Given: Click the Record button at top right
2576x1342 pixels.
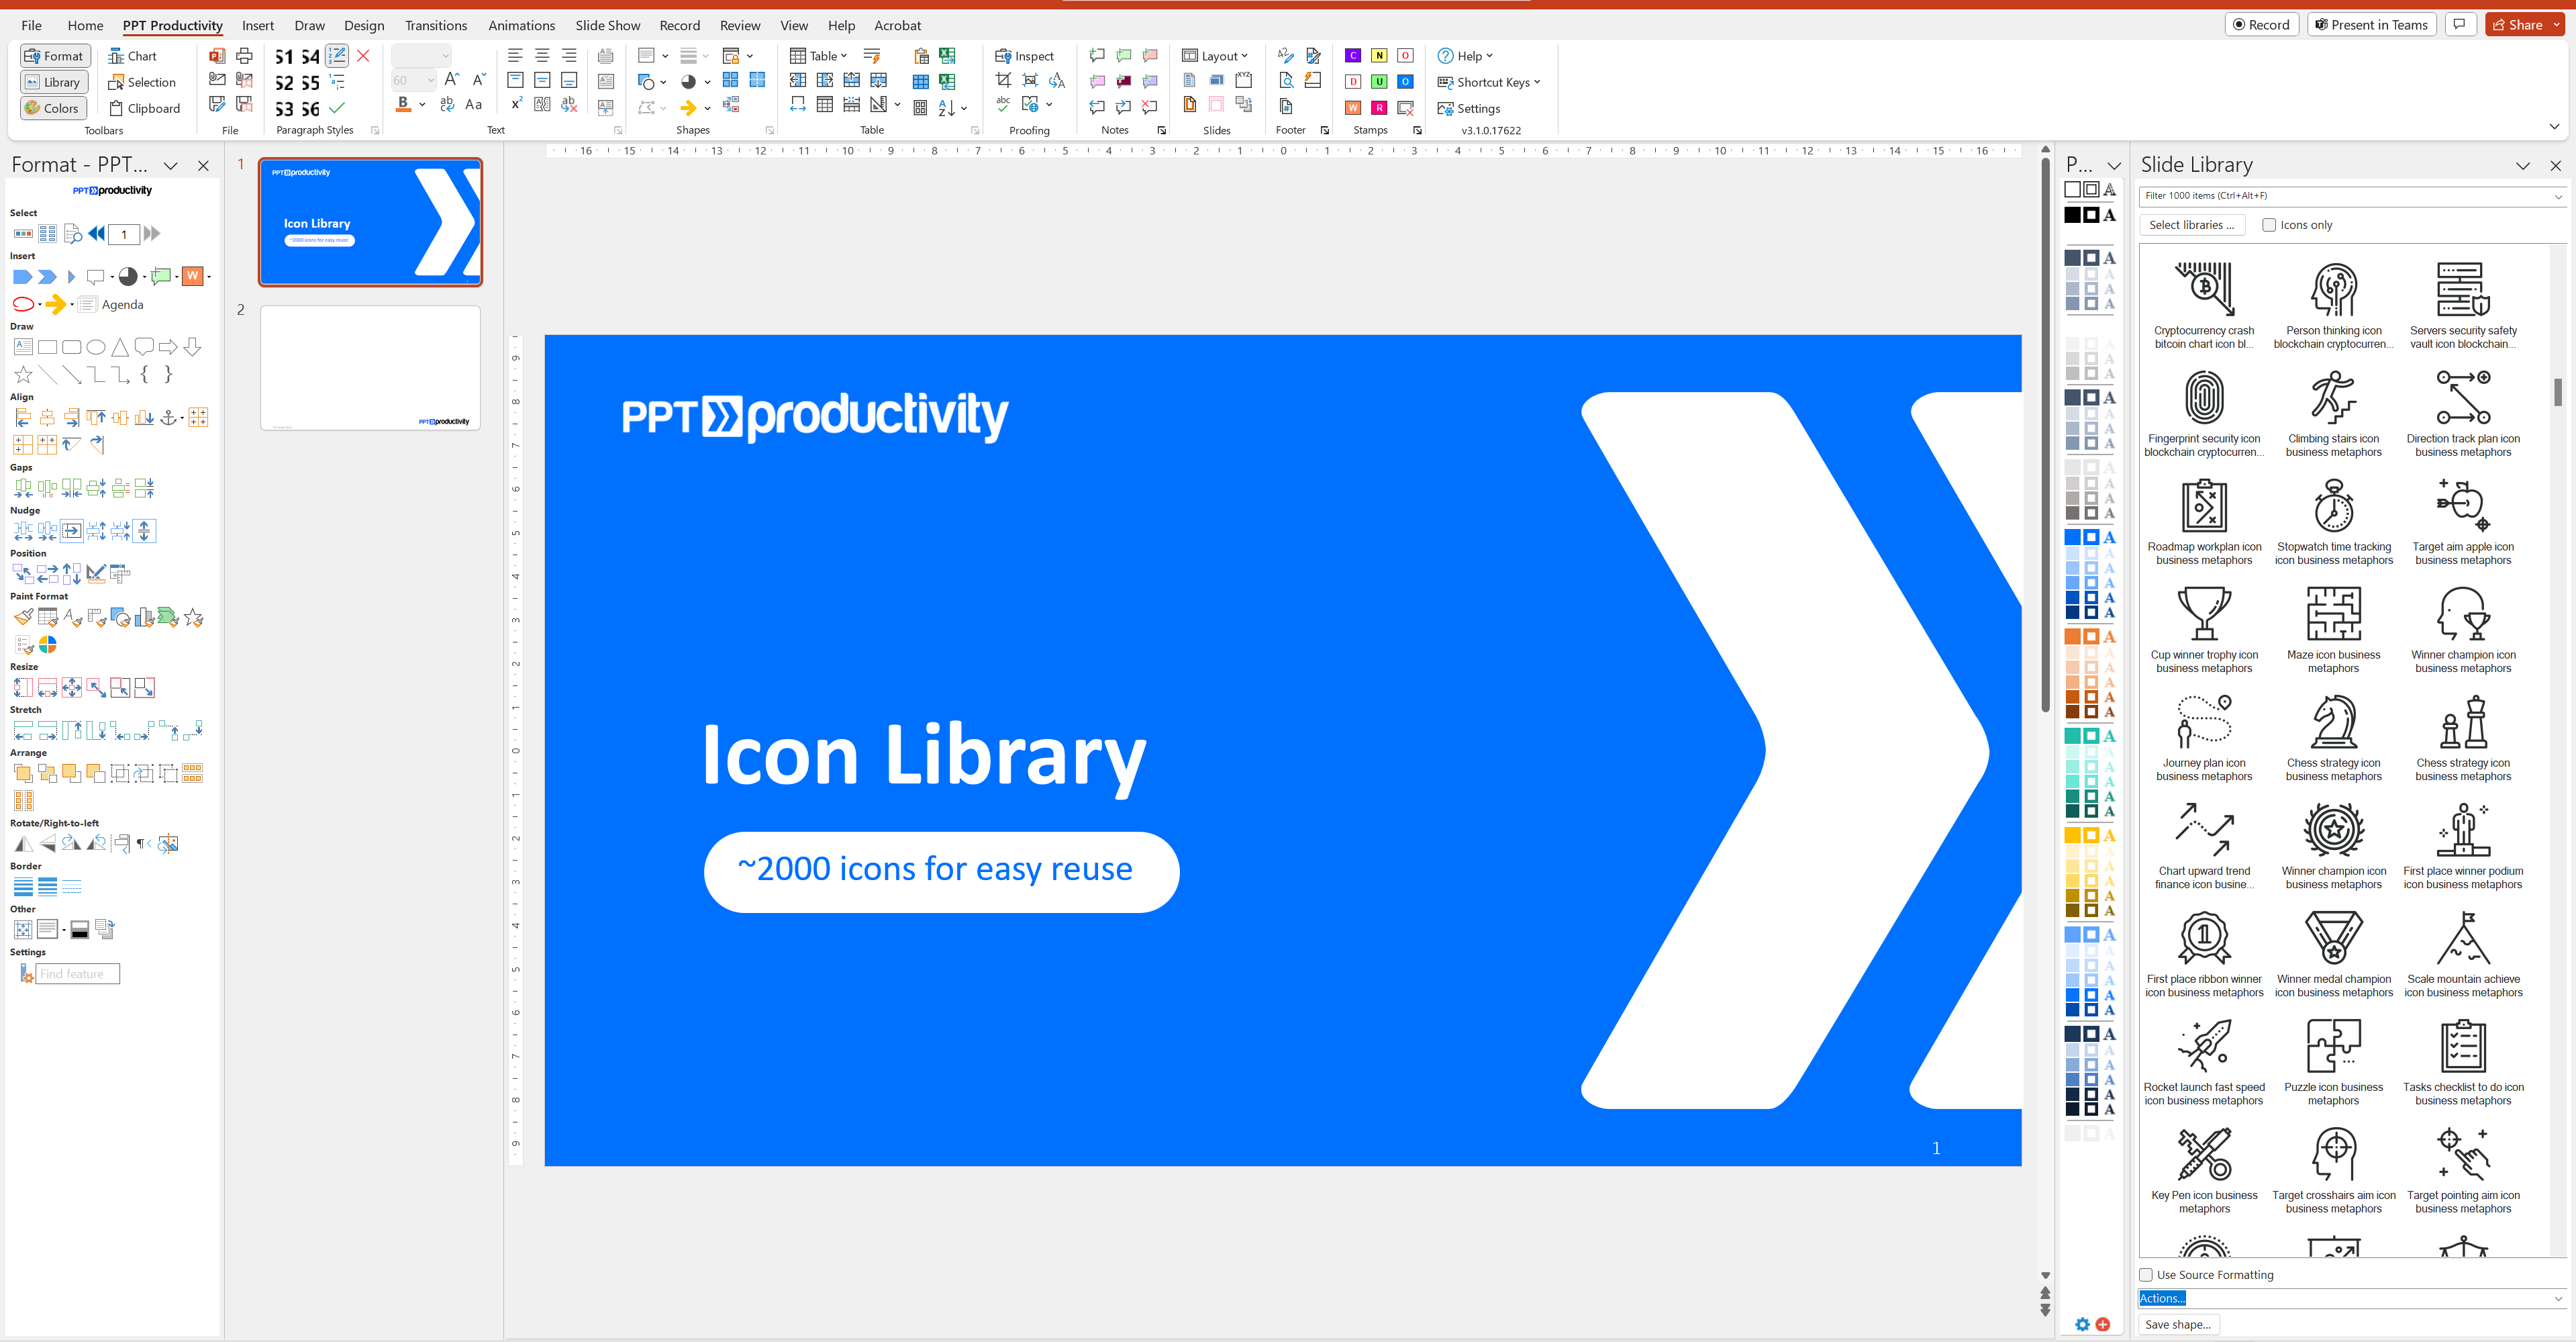Looking at the screenshot, I should (2261, 25).
